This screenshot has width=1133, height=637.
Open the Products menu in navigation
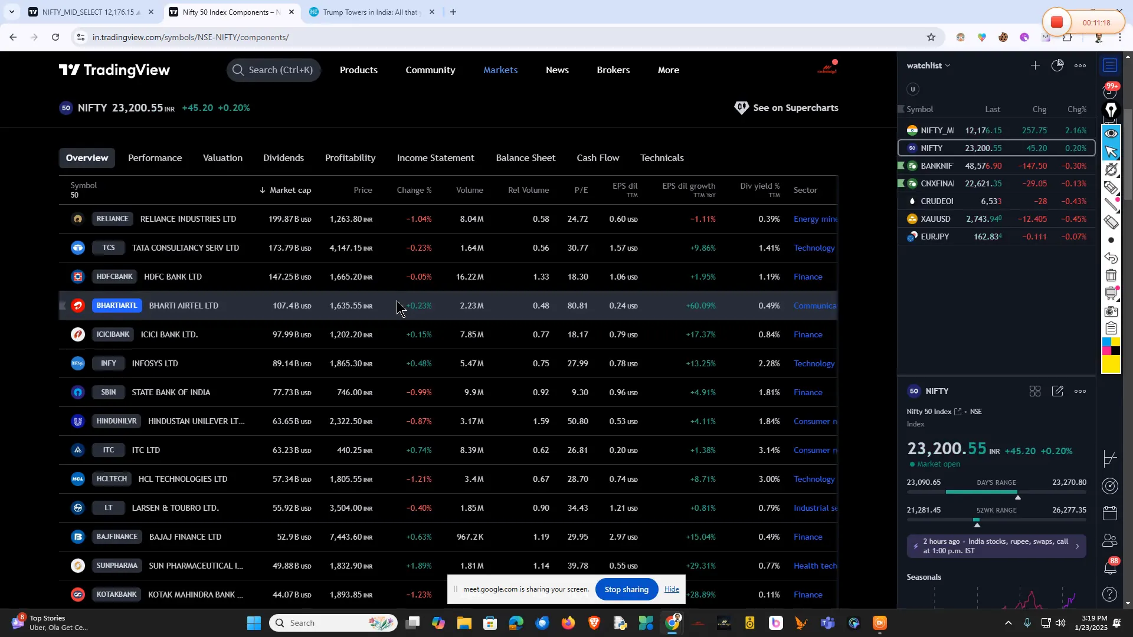point(358,70)
